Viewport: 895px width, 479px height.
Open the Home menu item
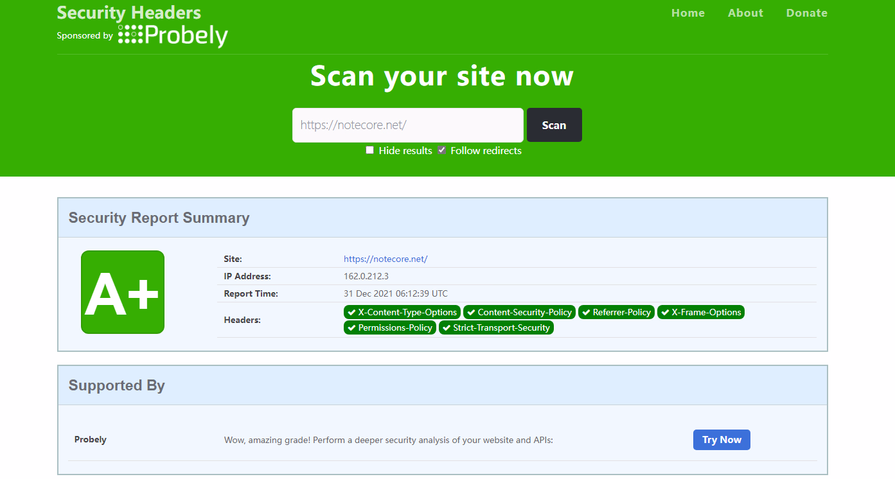tap(687, 13)
